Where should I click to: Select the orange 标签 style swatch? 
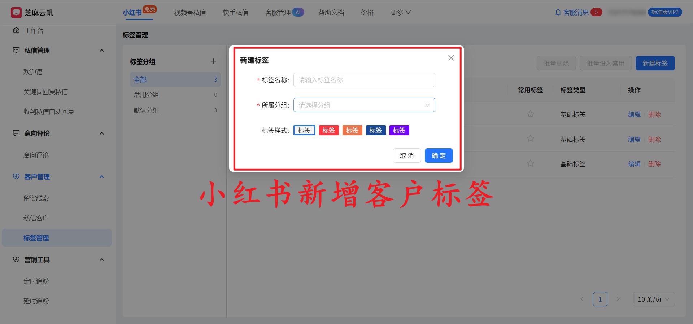point(352,130)
